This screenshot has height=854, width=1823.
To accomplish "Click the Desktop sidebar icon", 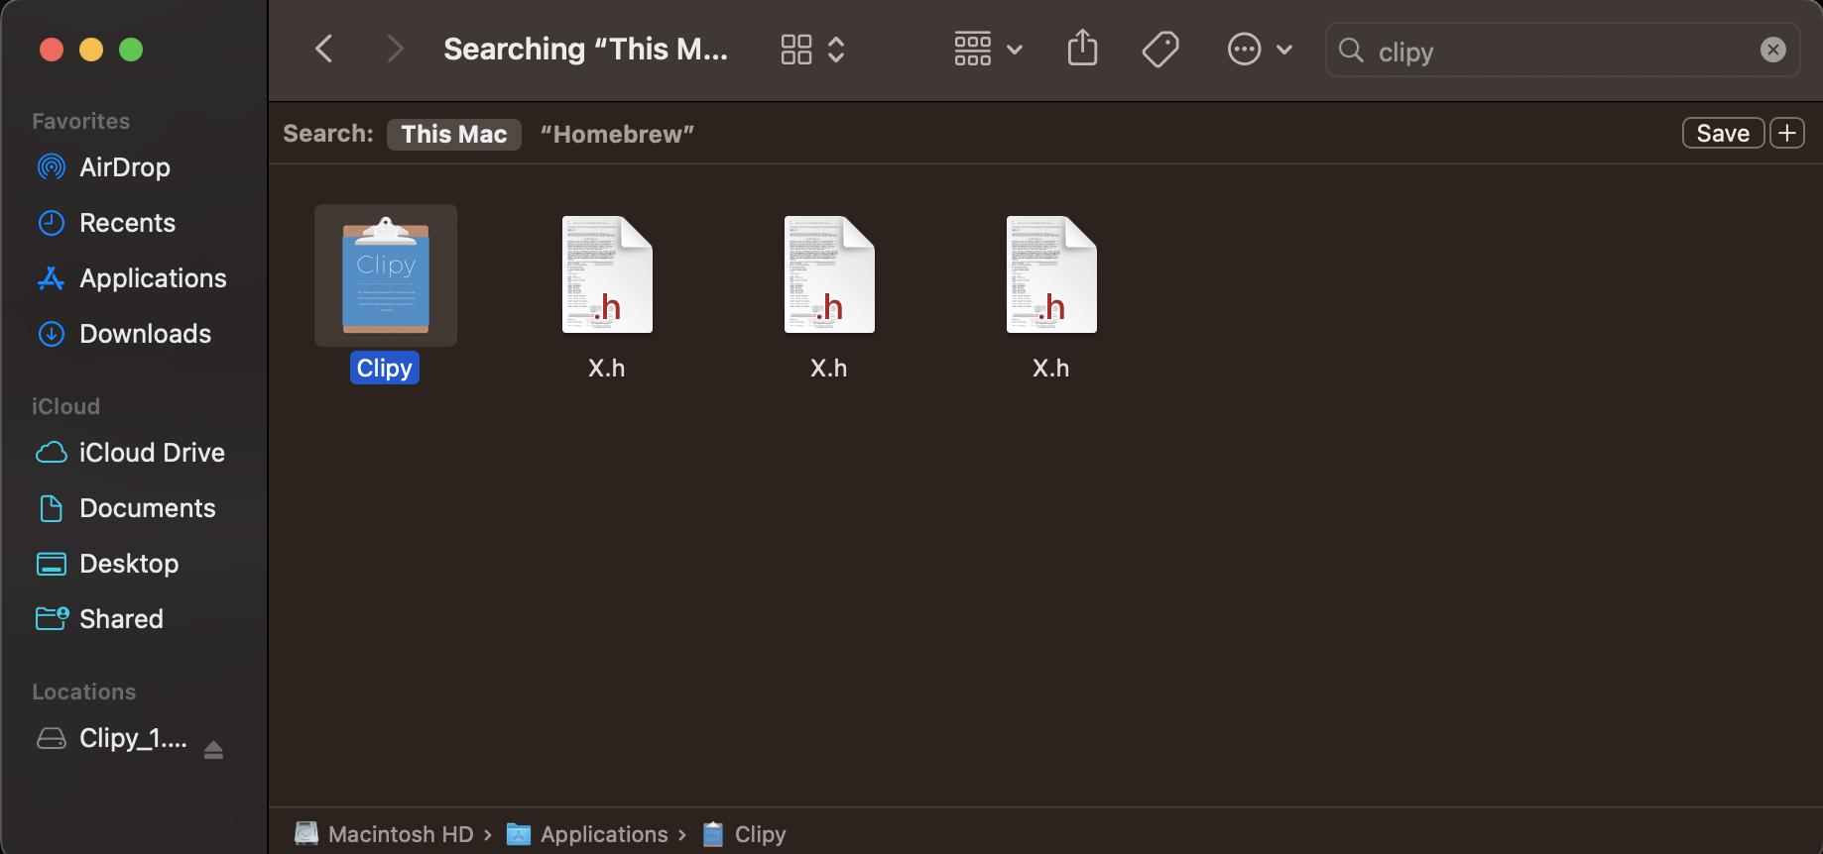I will coord(52,564).
